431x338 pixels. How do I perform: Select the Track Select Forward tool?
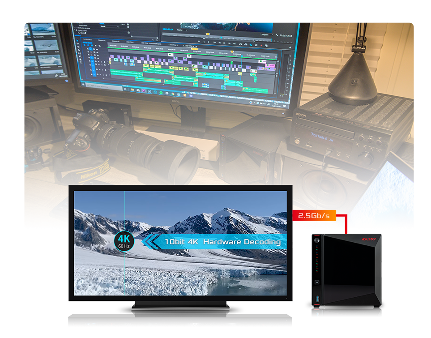coord(78,44)
